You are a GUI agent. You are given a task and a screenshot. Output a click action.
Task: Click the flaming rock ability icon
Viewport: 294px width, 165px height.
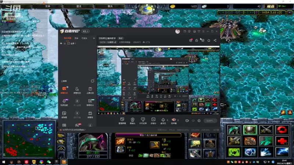250,141
